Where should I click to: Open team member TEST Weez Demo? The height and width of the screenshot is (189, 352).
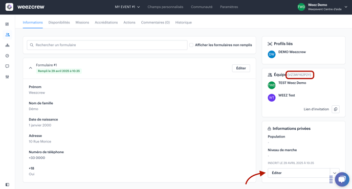pos(292,83)
